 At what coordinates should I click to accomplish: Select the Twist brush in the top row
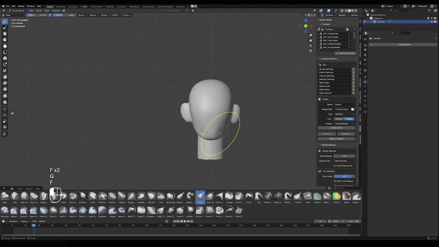tap(308, 197)
